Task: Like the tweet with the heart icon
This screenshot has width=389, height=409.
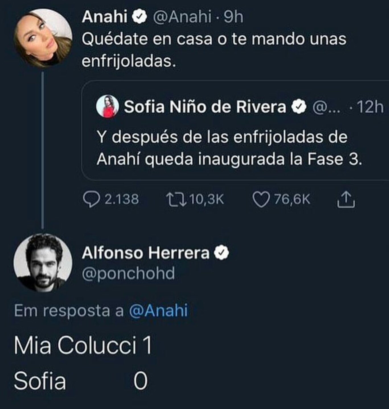Action: [261, 199]
